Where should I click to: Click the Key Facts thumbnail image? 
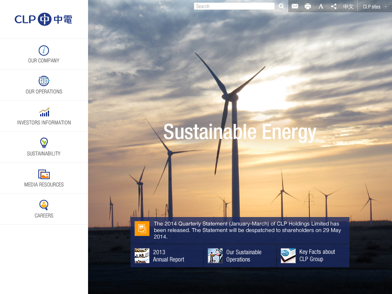(x=288, y=256)
